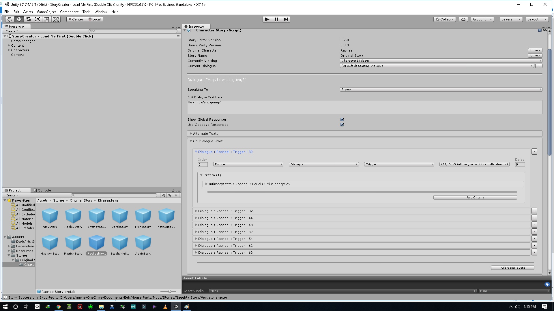This screenshot has height=311, width=554.
Task: Click Add Game Event button
Action: pyautogui.click(x=512, y=268)
